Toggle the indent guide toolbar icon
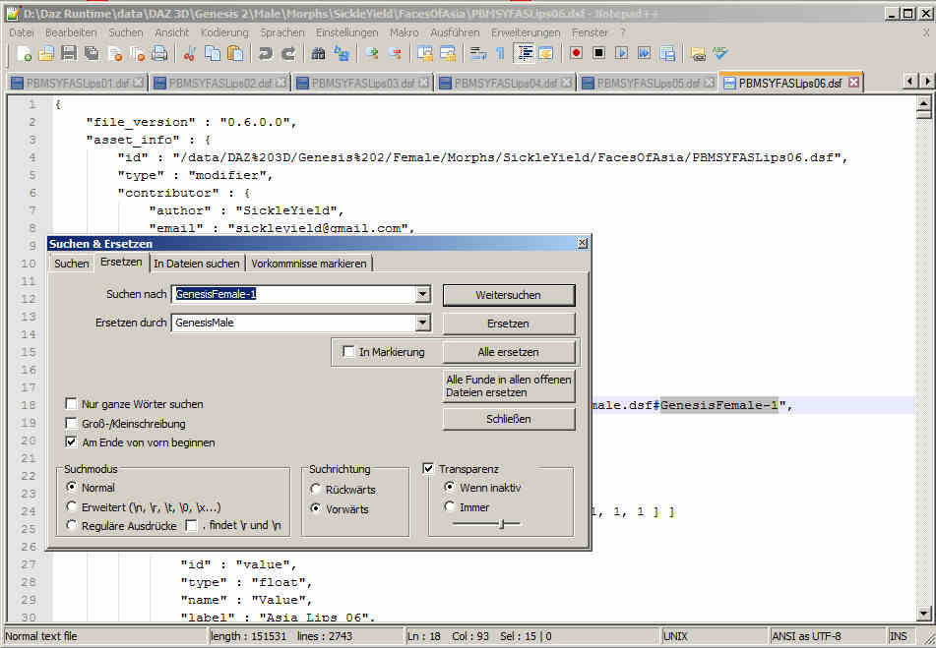Screen dimensions: 936x648 (x=526, y=54)
